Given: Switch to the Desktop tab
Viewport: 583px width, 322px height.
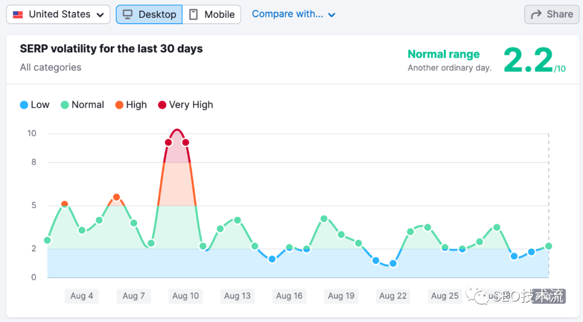Looking at the screenshot, I should [x=150, y=15].
